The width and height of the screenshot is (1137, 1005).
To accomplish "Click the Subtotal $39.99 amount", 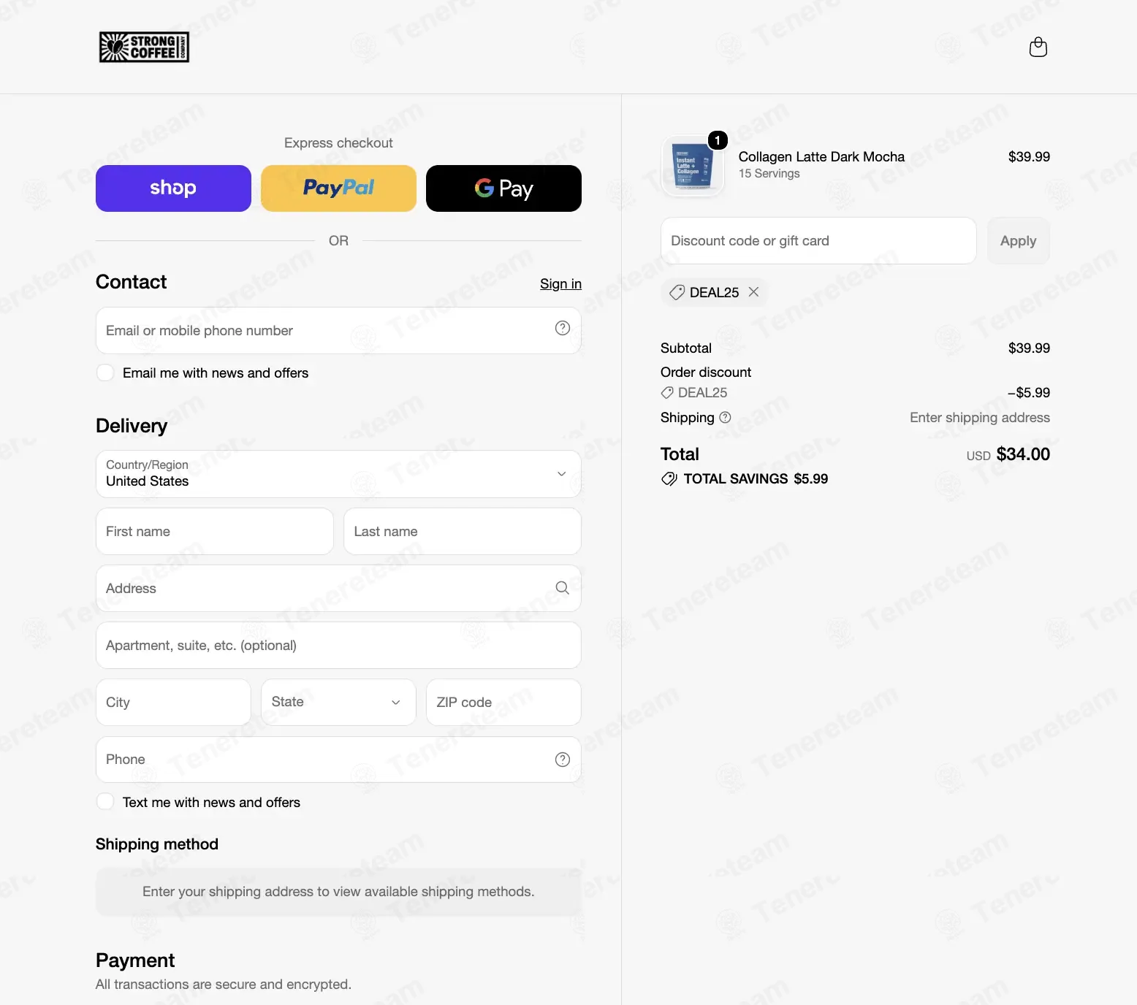I will pos(1029,348).
